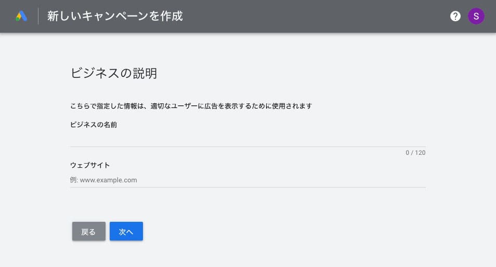Click the 例: www.example.com placeholder text
496x267 pixels.
103,180
